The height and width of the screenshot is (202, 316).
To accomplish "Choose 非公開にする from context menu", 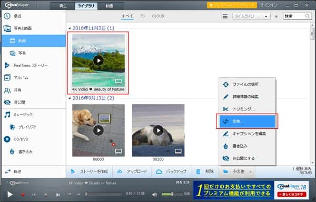I will click(248, 158).
